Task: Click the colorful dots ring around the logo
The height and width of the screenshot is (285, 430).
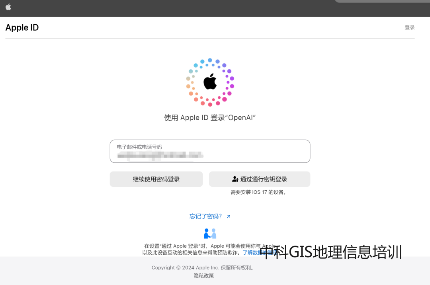Action: point(210,82)
